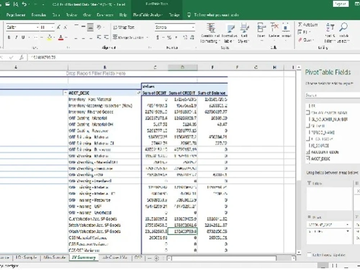Open ACCOUNT_CODE field dropdown in Rows area
The image size is (360, 270).
(347, 225)
